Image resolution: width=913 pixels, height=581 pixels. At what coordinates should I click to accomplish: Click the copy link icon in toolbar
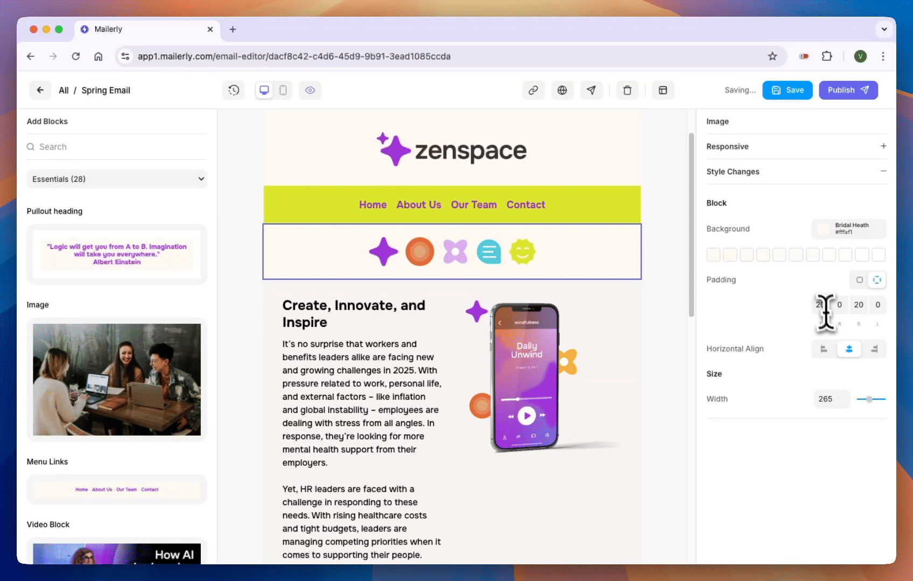(x=533, y=90)
